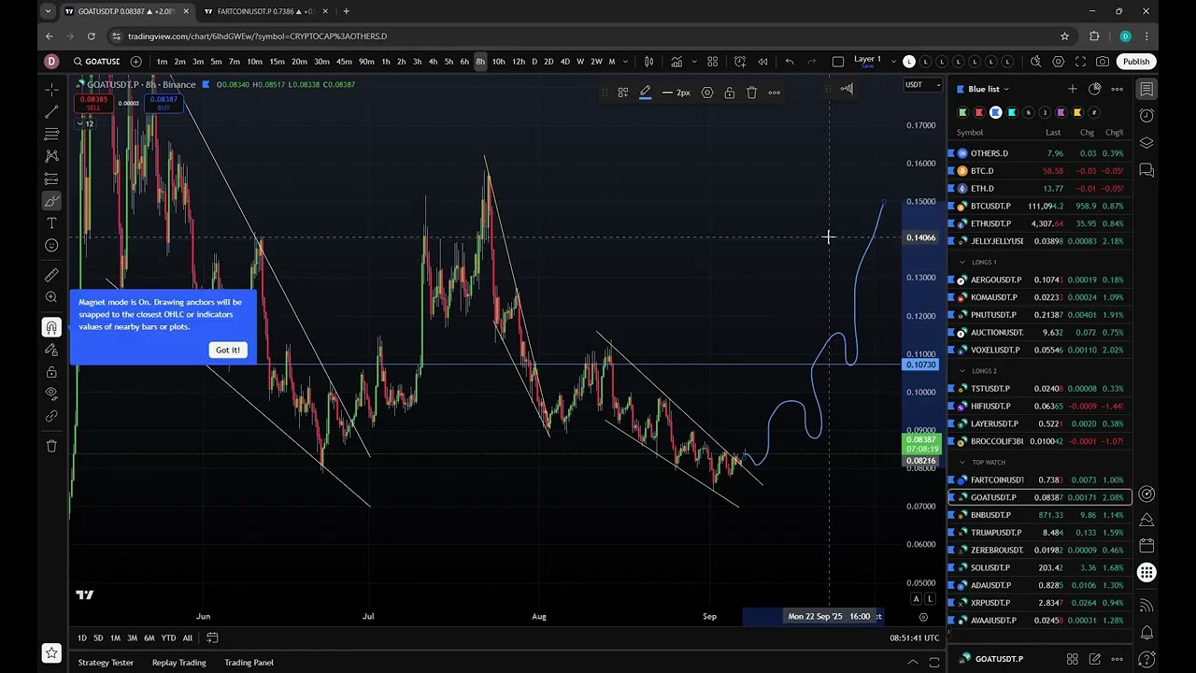The height and width of the screenshot is (673, 1196).
Task: Open the indicator templates grid icon
Action: 712,62
